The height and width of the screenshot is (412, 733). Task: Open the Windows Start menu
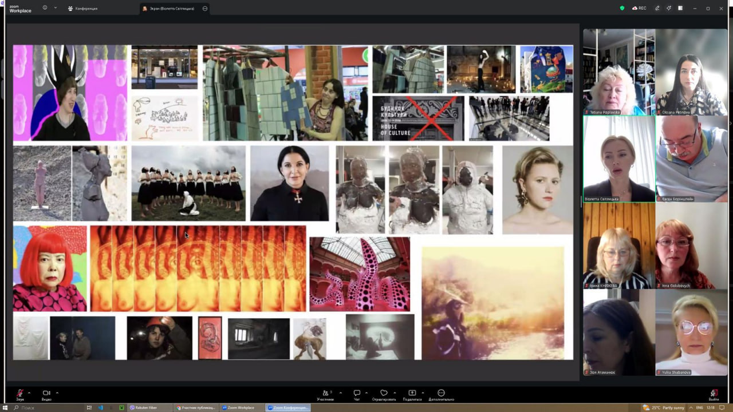(x=5, y=407)
